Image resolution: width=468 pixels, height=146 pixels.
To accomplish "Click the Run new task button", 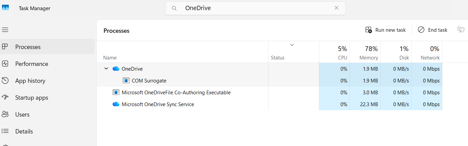I will (x=385, y=30).
